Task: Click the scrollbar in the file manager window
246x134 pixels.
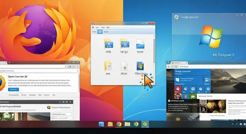Action: [x=154, y=51]
